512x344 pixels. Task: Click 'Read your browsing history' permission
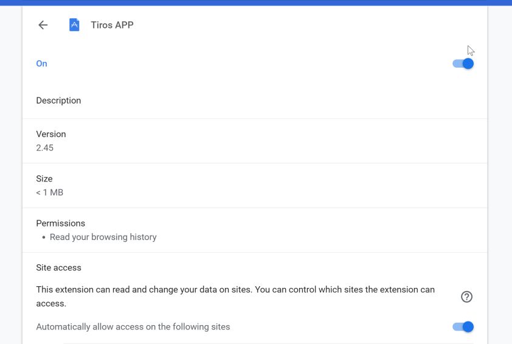point(103,237)
